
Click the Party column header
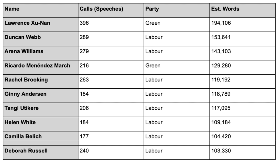[x=152, y=9]
